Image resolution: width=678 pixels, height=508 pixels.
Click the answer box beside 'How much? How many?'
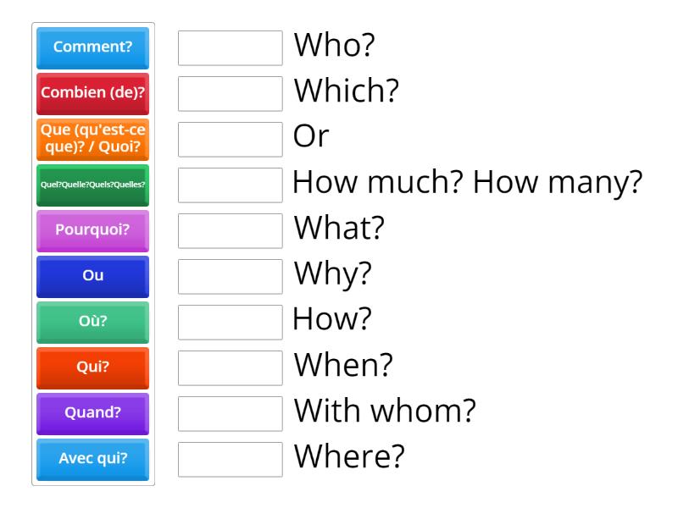[x=230, y=185]
